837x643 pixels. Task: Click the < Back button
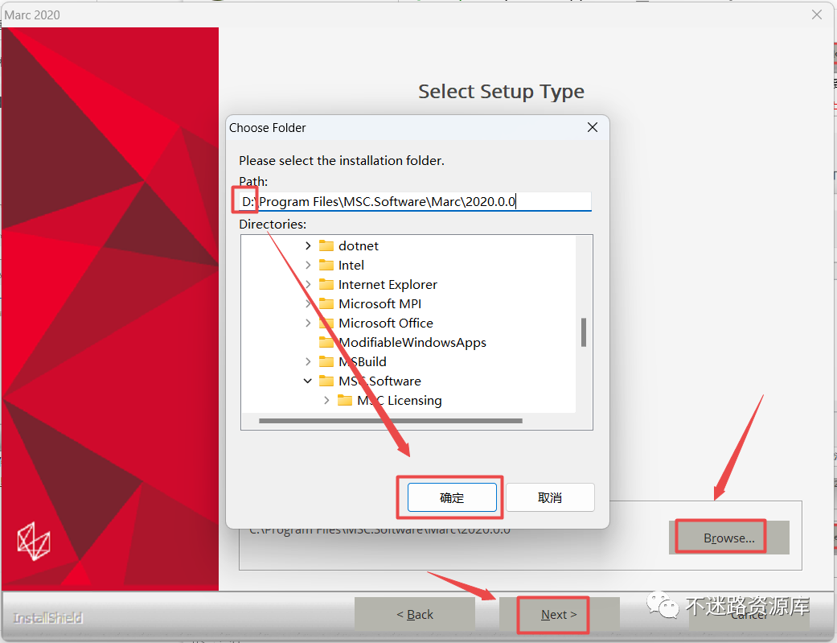(415, 614)
